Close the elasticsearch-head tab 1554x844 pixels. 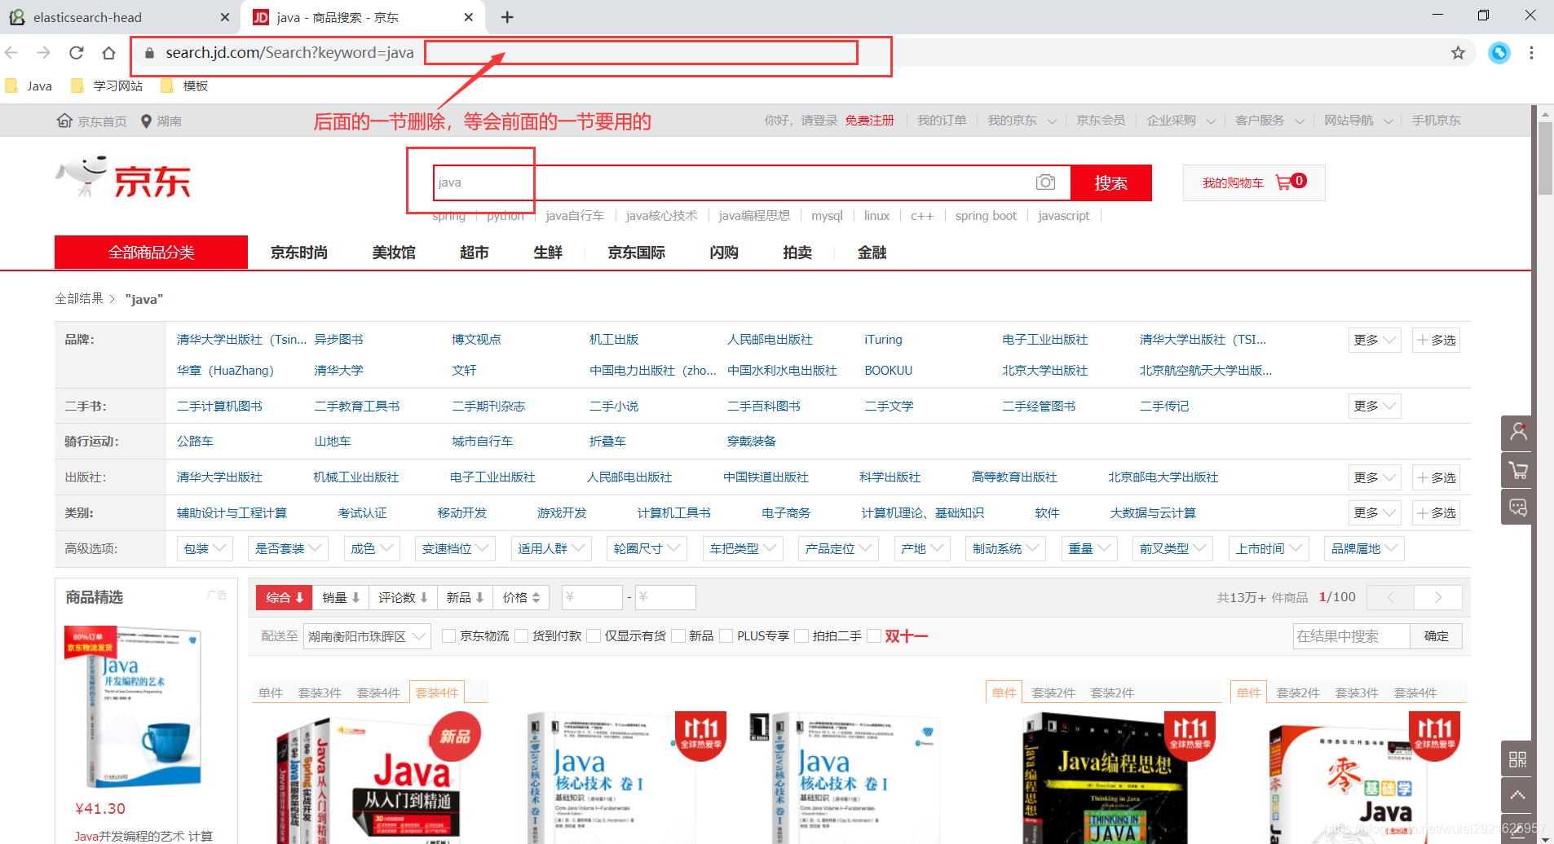coord(225,17)
